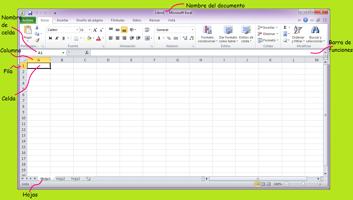Select the Dar formato como tabla icon
353x200 pixels.
228,33
